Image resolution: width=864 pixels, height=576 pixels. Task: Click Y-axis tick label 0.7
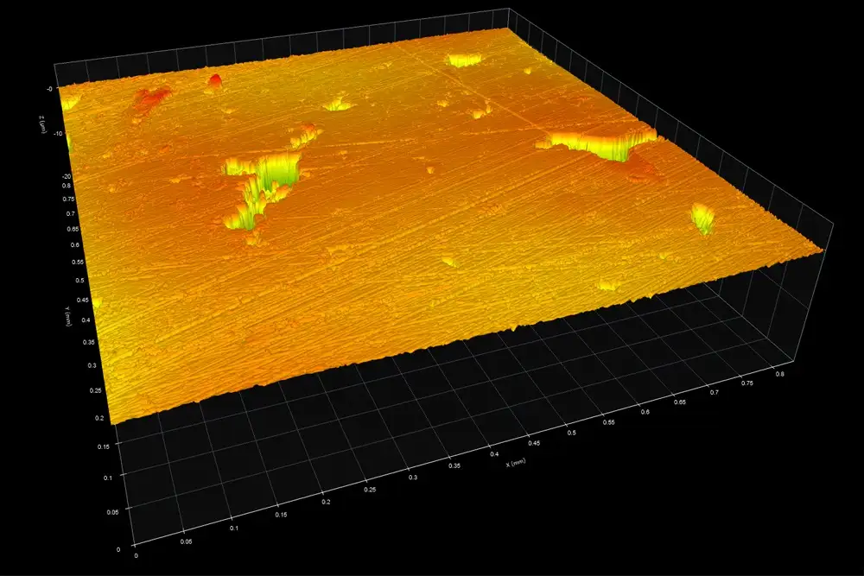tap(71, 213)
